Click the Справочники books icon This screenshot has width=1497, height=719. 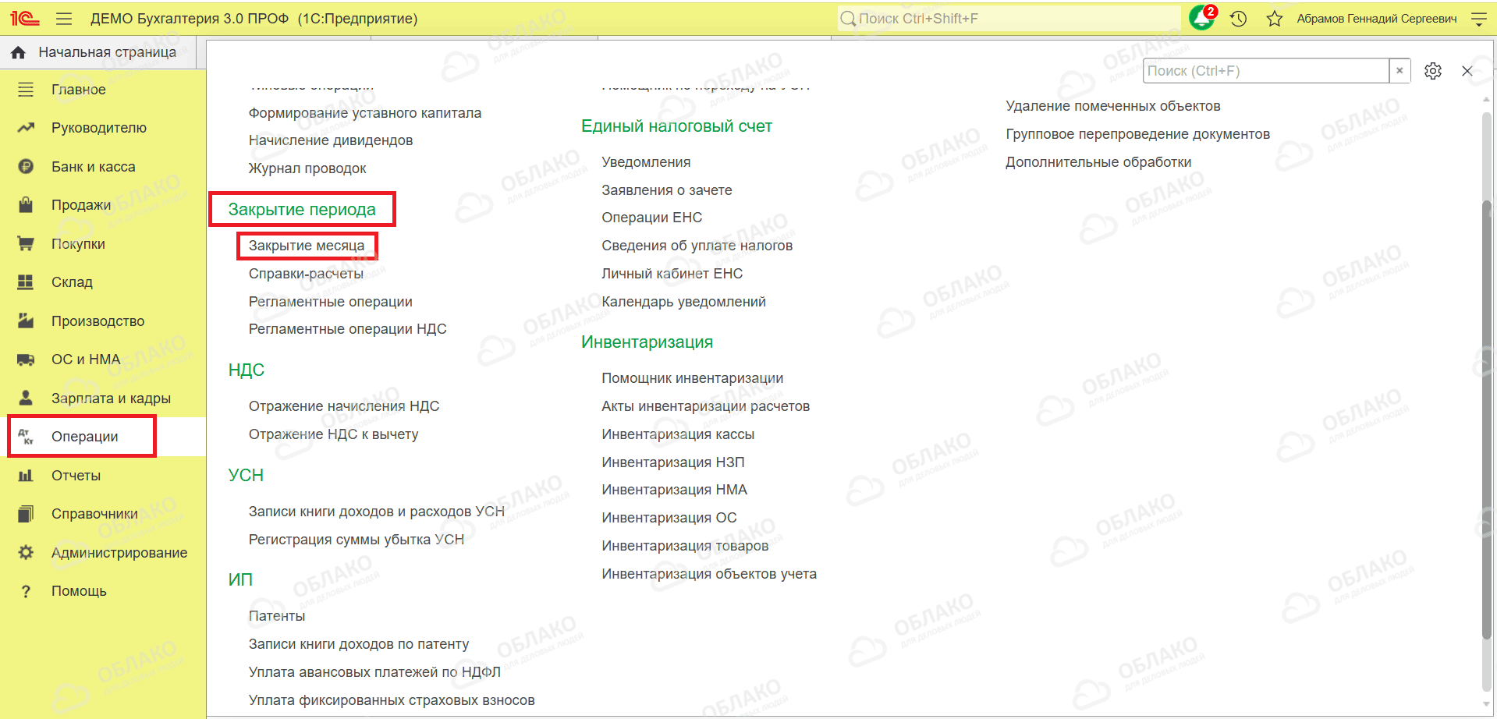pyautogui.click(x=26, y=514)
